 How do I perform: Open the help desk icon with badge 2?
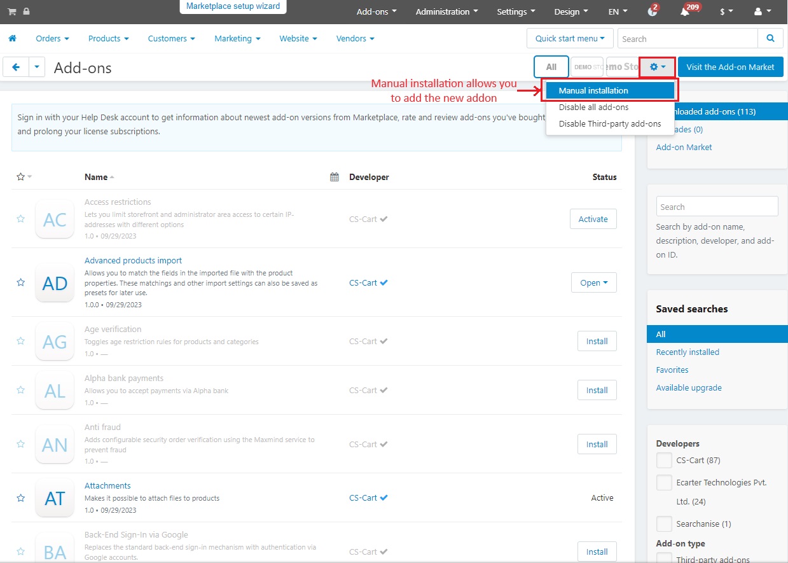(x=653, y=11)
